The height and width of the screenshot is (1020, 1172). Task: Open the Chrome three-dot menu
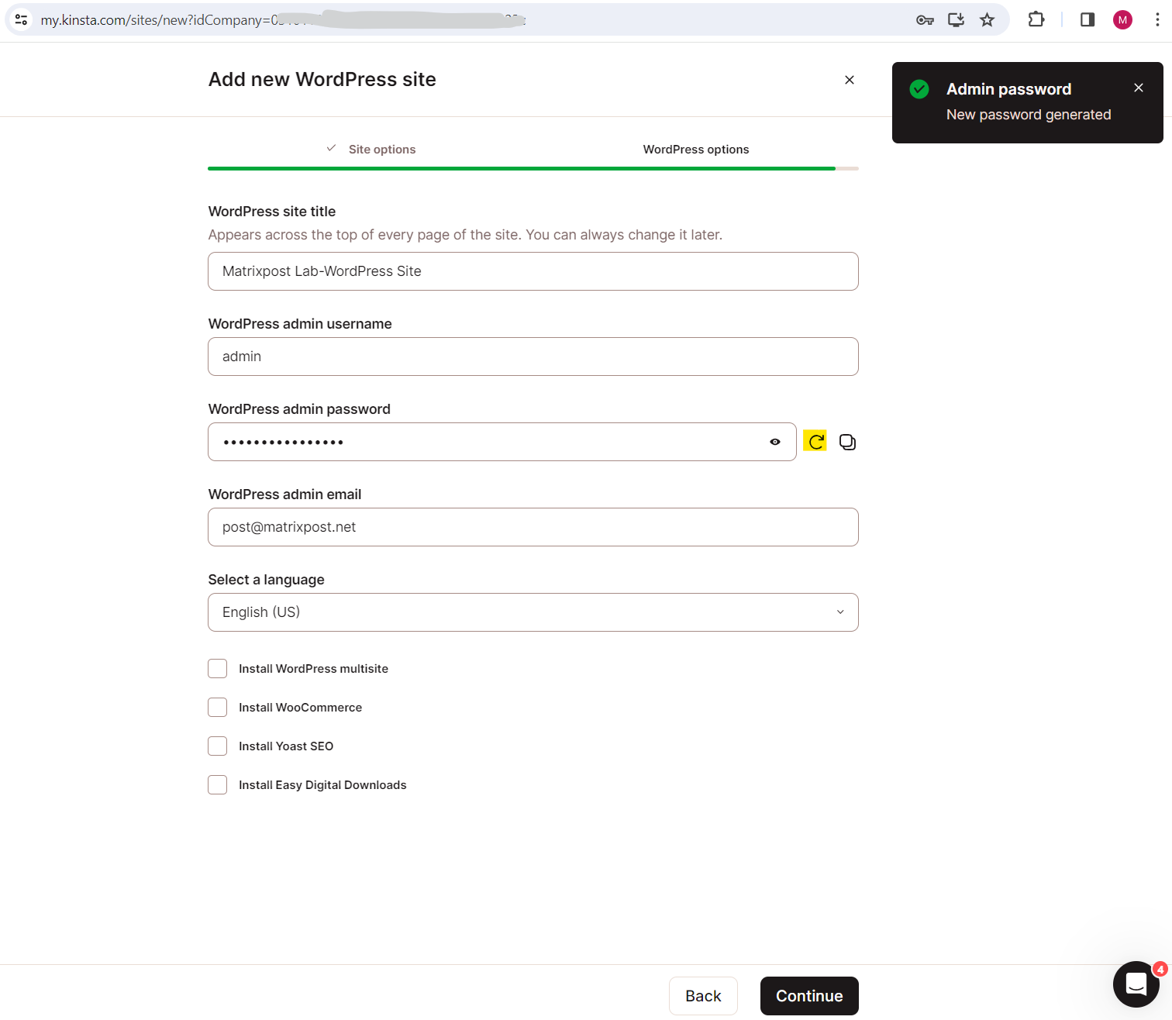(1157, 20)
